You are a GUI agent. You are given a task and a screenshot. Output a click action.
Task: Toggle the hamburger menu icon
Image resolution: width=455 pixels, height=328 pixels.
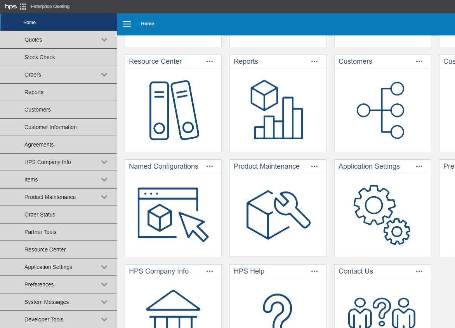127,24
